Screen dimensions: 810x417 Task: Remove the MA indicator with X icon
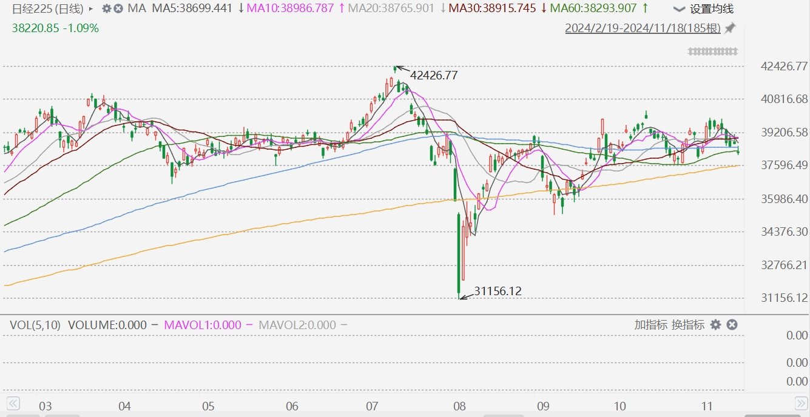click(118, 8)
